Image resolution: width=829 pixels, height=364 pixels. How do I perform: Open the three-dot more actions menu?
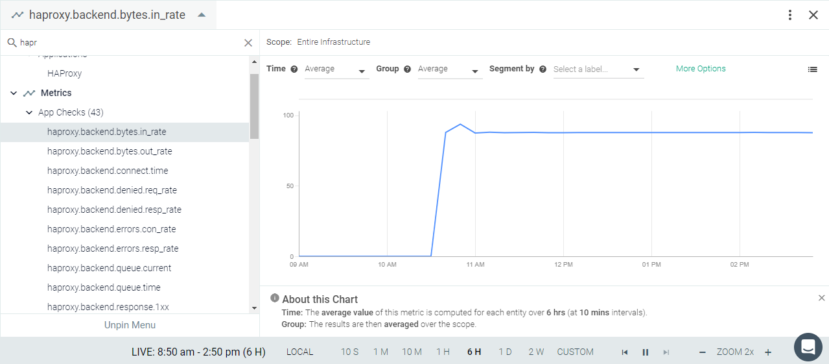(790, 15)
